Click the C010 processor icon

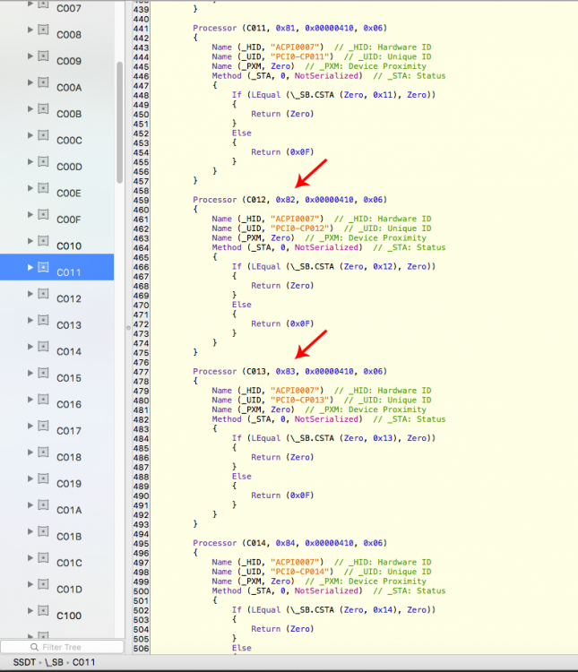pos(43,240)
